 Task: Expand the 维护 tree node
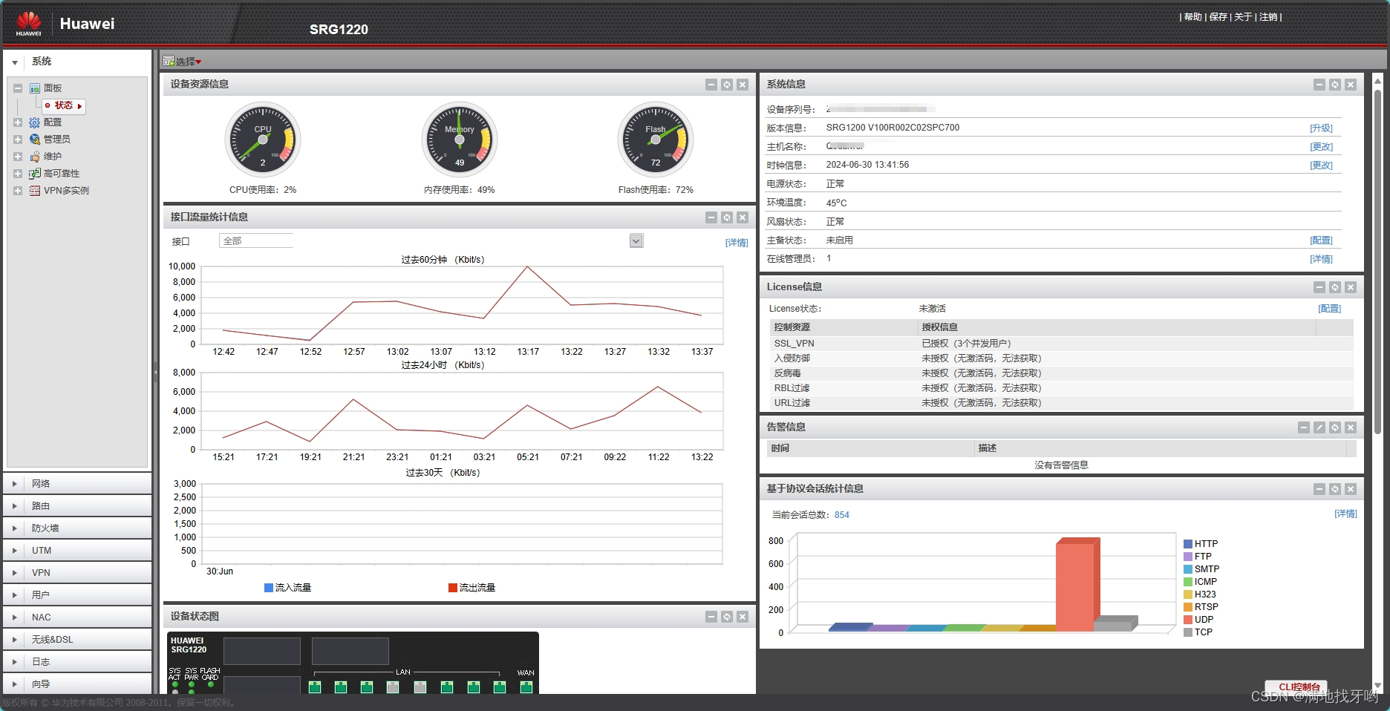click(x=18, y=157)
